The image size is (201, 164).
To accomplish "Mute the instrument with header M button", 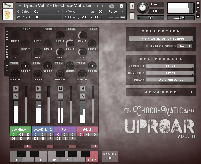I will [x=132, y=16].
